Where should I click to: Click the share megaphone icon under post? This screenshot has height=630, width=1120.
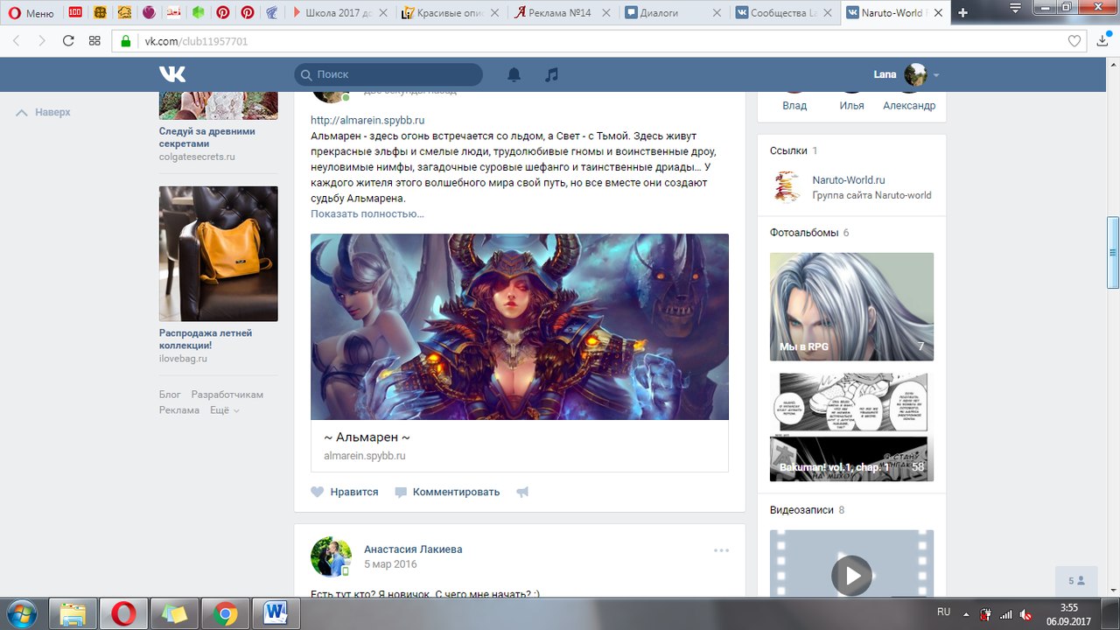click(x=522, y=492)
